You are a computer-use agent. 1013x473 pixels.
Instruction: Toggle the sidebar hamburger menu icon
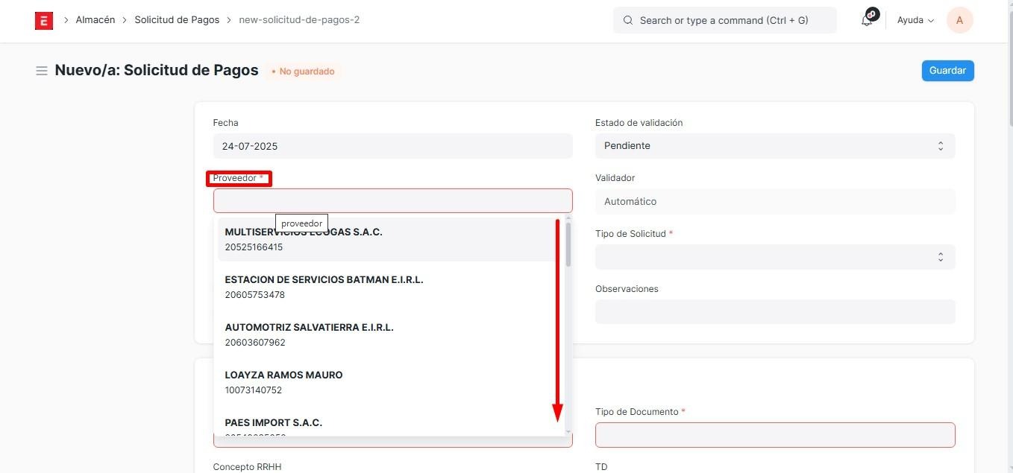tap(42, 71)
